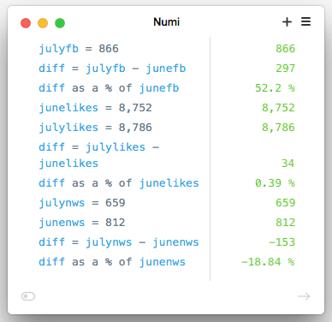
Task: Click the arrow icon at bottom right
Action: (304, 296)
